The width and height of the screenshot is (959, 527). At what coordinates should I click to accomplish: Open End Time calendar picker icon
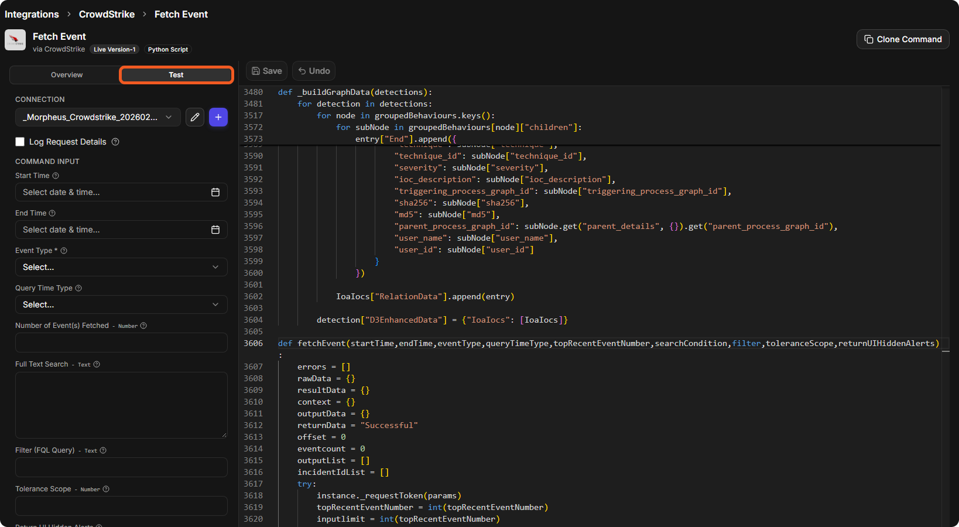[215, 230]
